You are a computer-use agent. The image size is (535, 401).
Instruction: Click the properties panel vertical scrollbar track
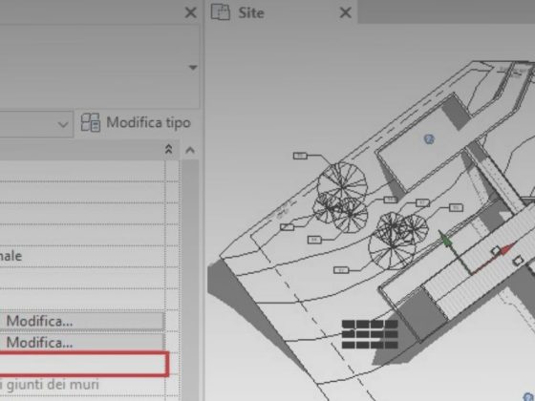tap(190, 280)
